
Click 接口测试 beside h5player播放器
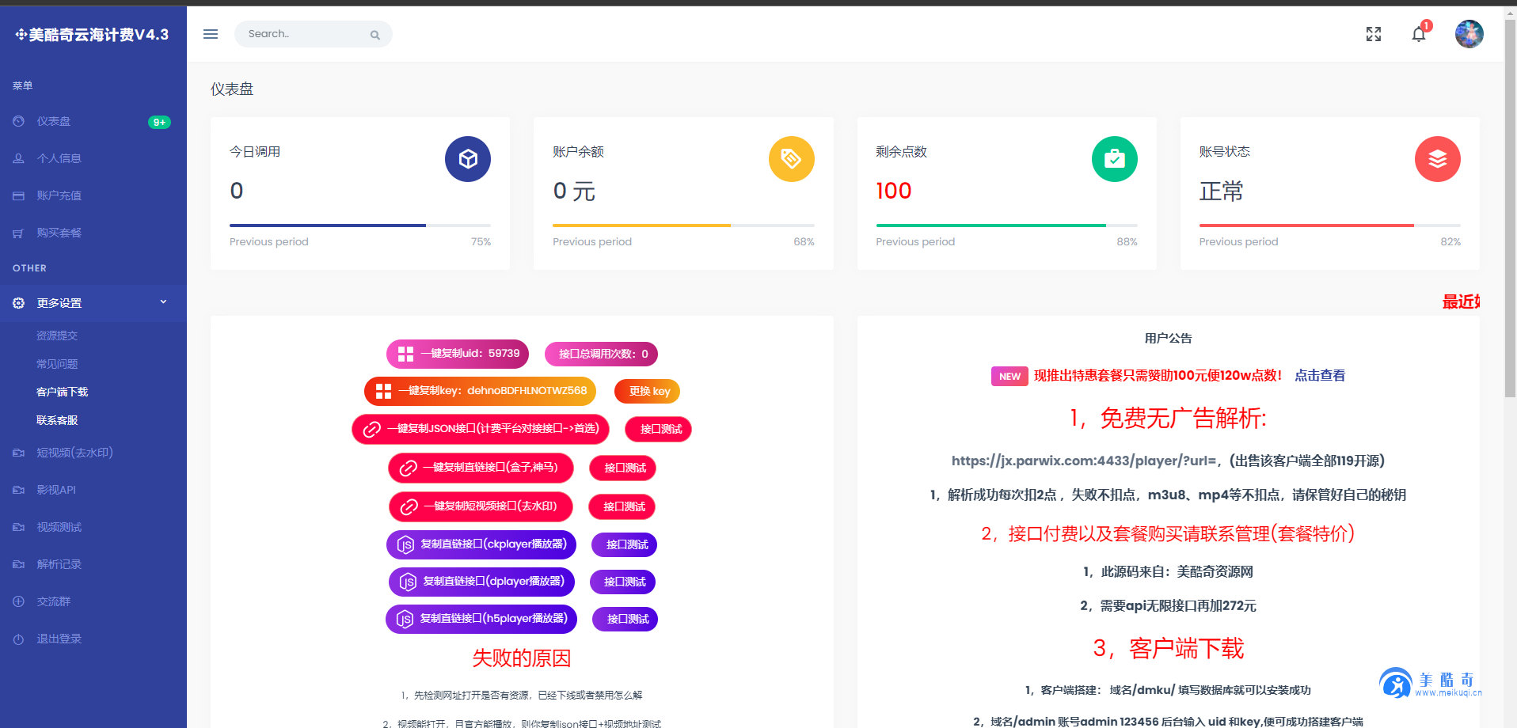(x=625, y=619)
